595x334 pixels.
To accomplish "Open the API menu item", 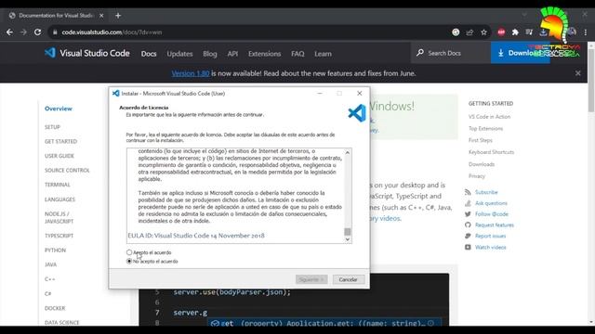I will click(232, 54).
